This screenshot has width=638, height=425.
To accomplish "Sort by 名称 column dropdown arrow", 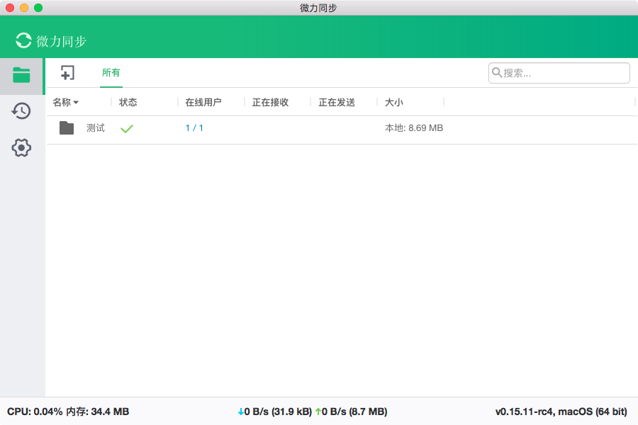I will pyautogui.click(x=76, y=103).
